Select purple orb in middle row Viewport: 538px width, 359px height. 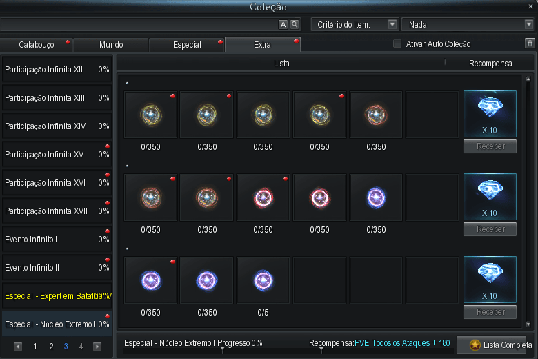376,197
